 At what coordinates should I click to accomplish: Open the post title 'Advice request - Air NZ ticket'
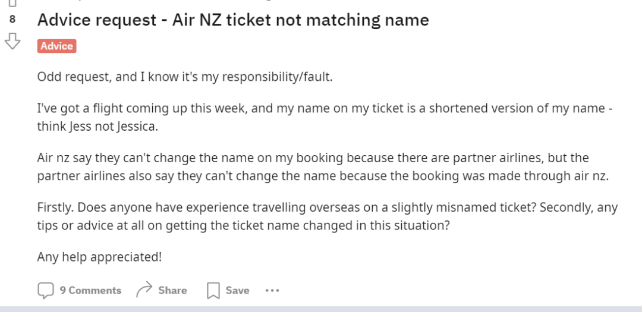[x=233, y=20]
